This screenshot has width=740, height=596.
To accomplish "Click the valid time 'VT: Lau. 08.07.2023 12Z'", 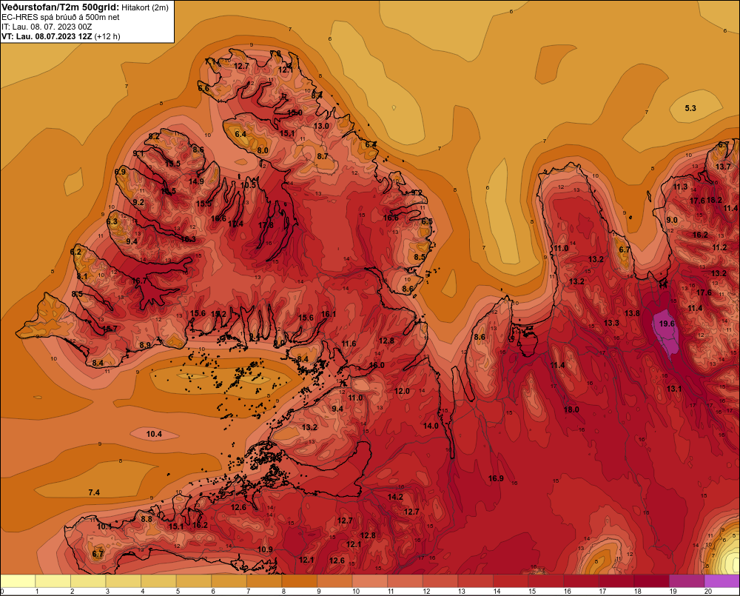I will [47, 36].
